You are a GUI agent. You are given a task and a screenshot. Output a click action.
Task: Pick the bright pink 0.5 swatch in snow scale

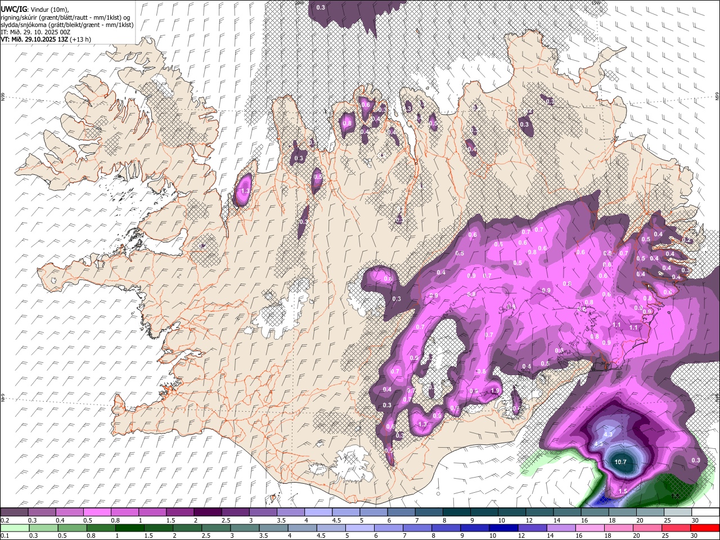tap(97, 512)
